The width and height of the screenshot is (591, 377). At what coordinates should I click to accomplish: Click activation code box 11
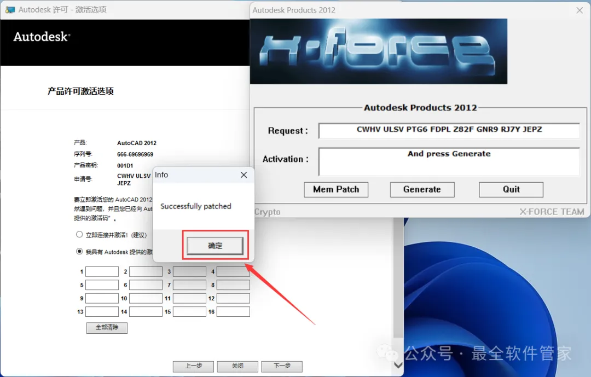coord(189,298)
